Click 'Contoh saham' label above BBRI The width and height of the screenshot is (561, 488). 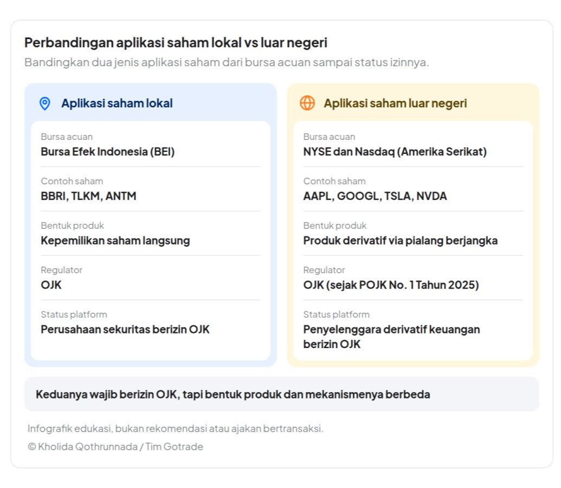pos(72,181)
